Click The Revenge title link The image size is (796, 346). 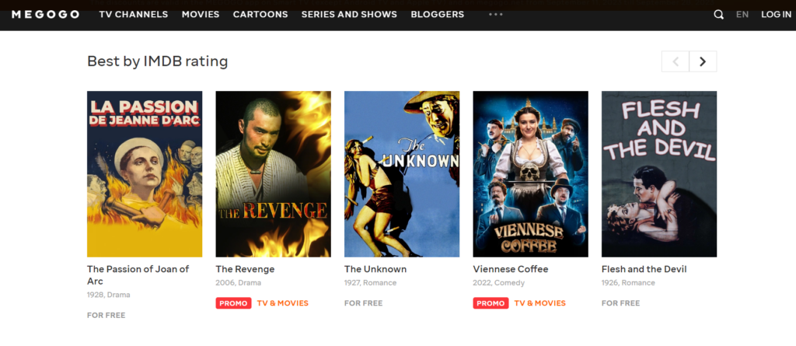point(245,269)
